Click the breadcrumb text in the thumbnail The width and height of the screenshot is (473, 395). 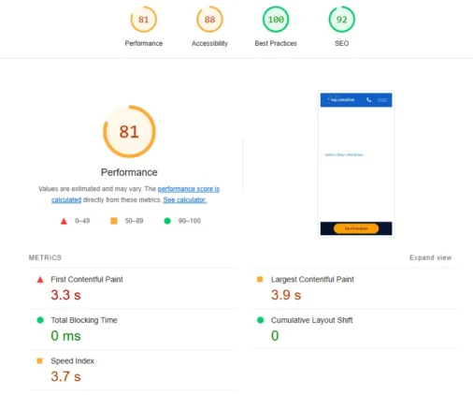point(344,154)
